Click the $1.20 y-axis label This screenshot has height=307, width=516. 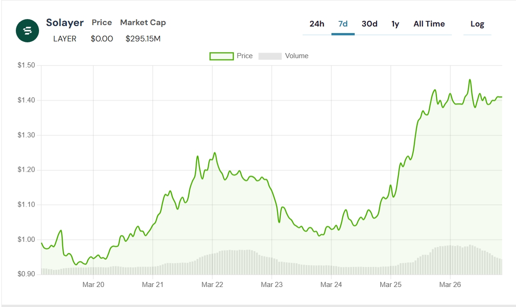coord(26,170)
